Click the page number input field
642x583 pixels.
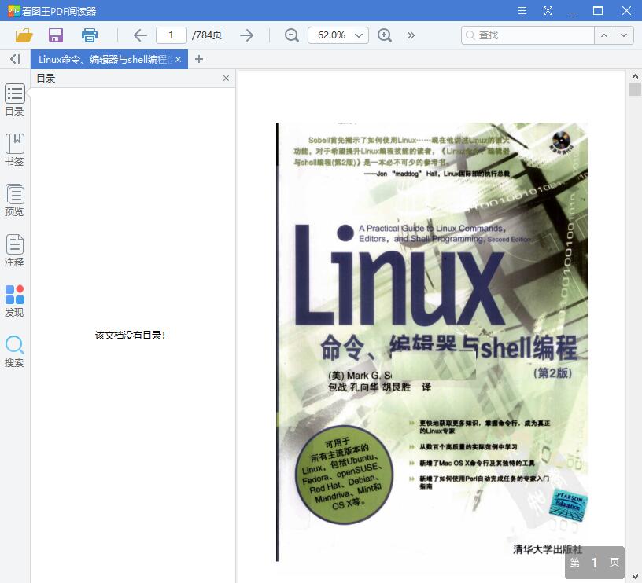[172, 35]
